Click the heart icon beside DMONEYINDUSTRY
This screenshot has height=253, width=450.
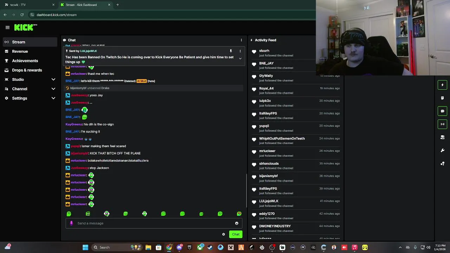[254, 227]
